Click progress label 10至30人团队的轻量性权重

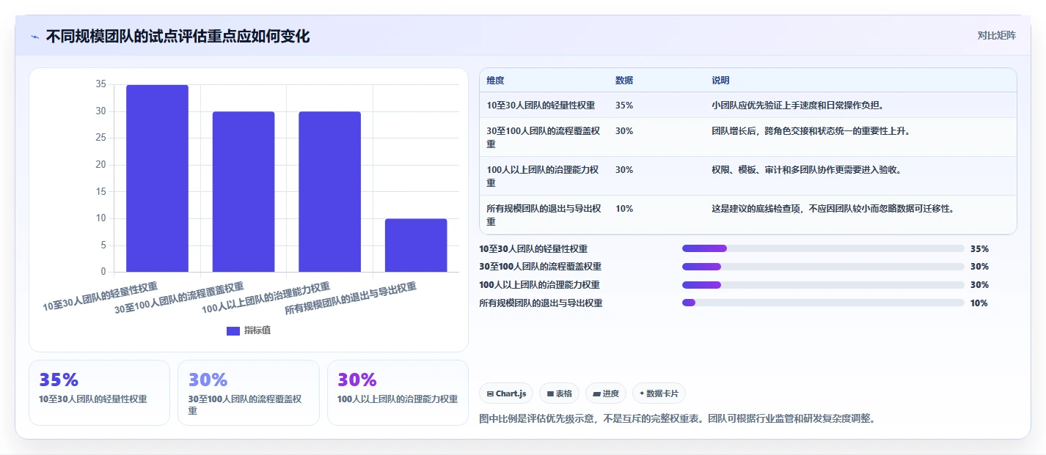(533, 248)
